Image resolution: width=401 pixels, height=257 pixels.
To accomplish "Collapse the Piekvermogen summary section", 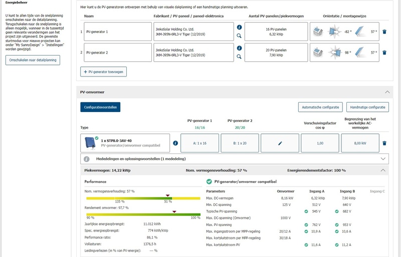I will [x=384, y=170].
